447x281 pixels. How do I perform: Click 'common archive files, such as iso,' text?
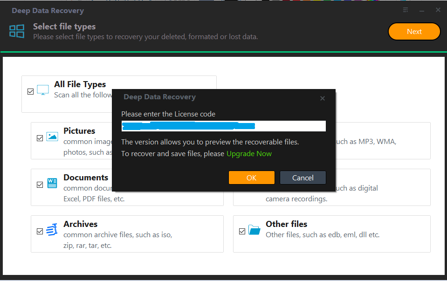[x=118, y=235]
